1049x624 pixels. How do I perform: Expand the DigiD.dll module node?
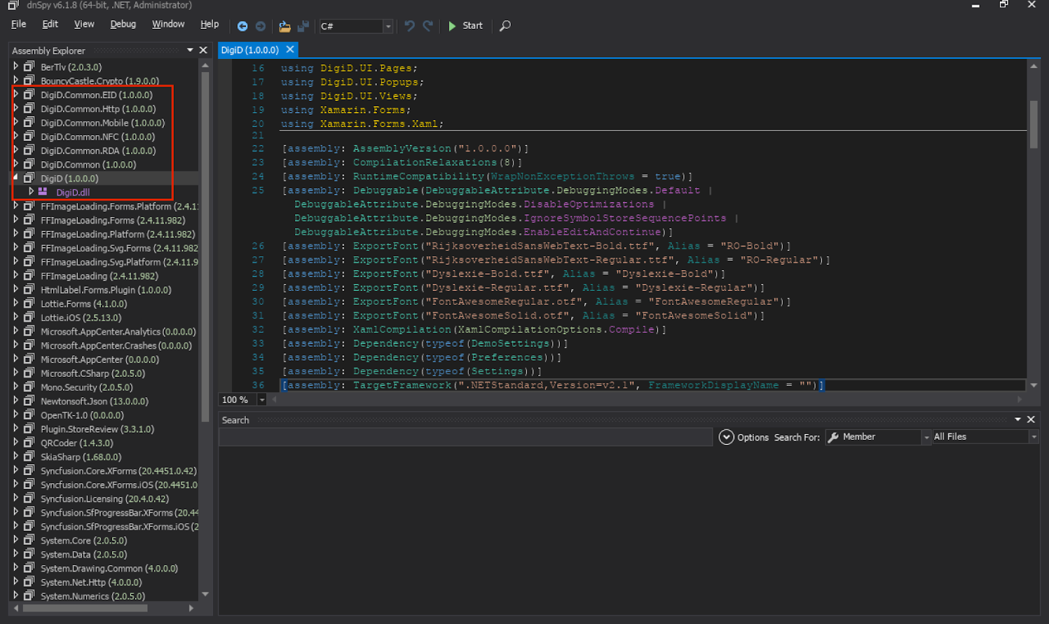click(x=31, y=192)
